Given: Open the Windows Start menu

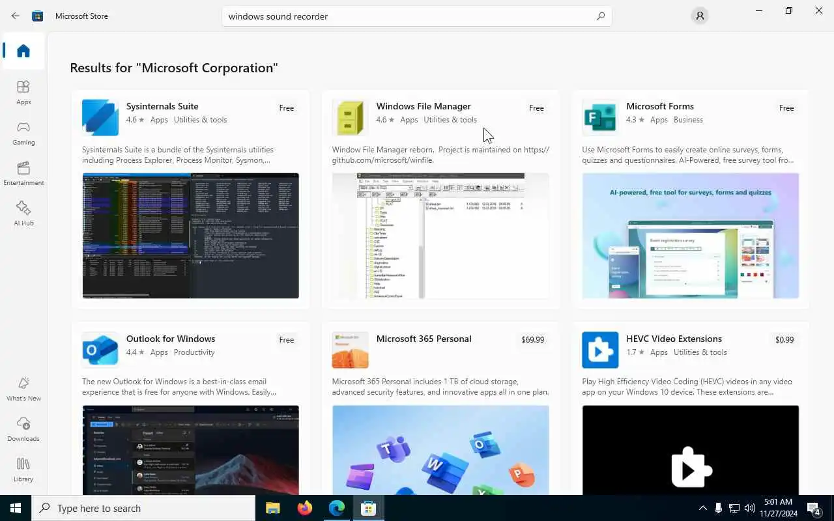Looking at the screenshot, I should pyautogui.click(x=16, y=508).
